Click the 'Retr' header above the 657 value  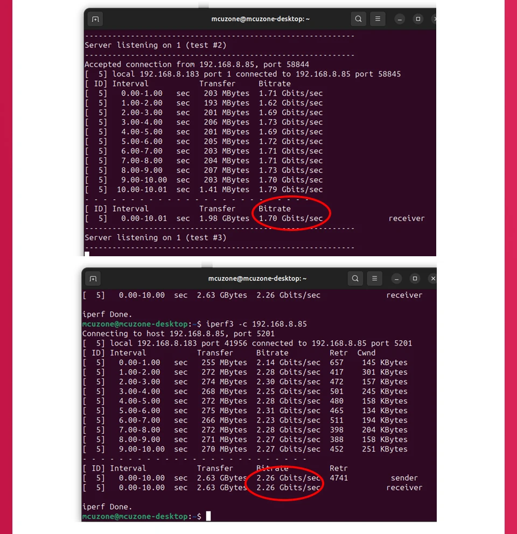[x=338, y=353]
